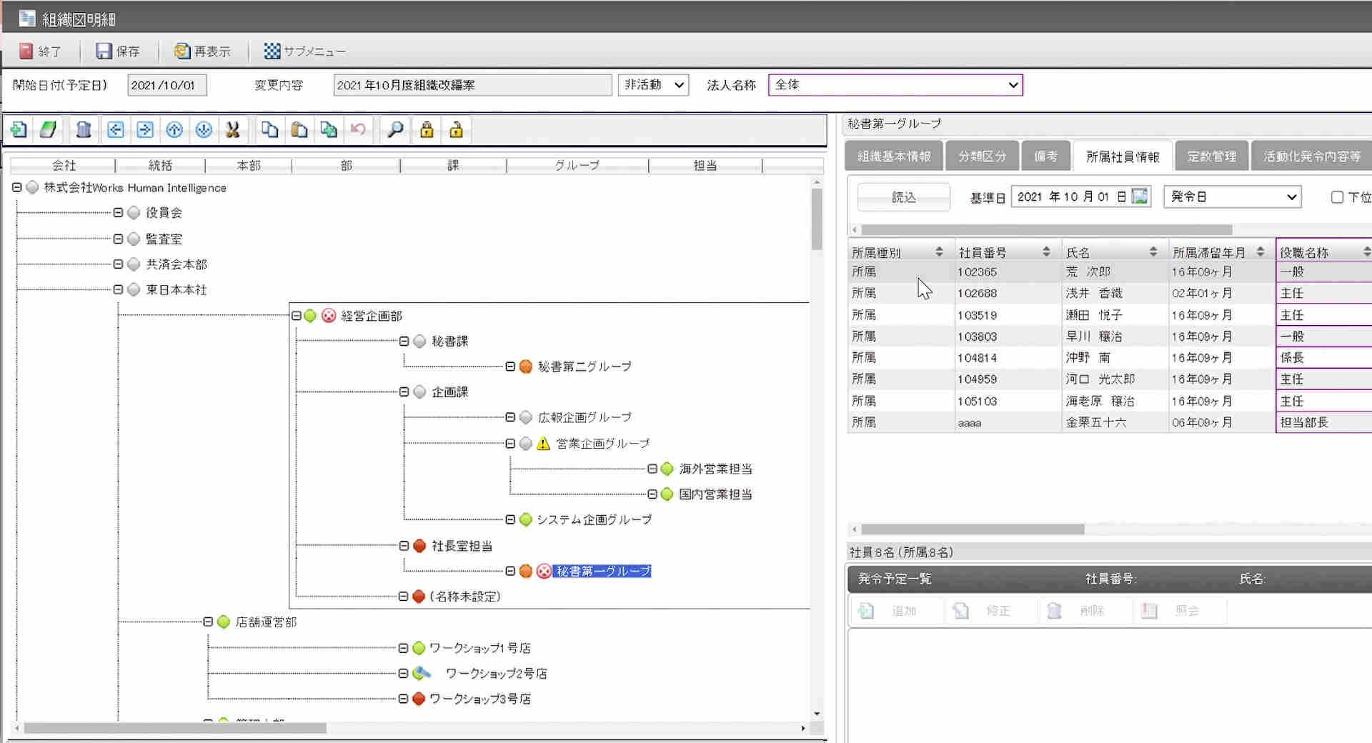This screenshot has width=1372, height=743.
Task: Open the 法人名称 全体 dropdown
Action: click(x=895, y=85)
